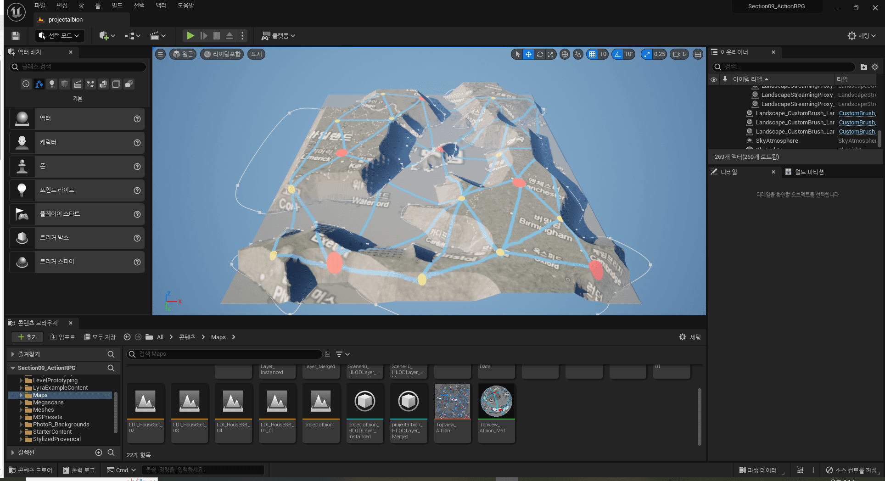The height and width of the screenshot is (481, 885).
Task: Select the Topview_Albion texture thumbnail
Action: pos(452,402)
